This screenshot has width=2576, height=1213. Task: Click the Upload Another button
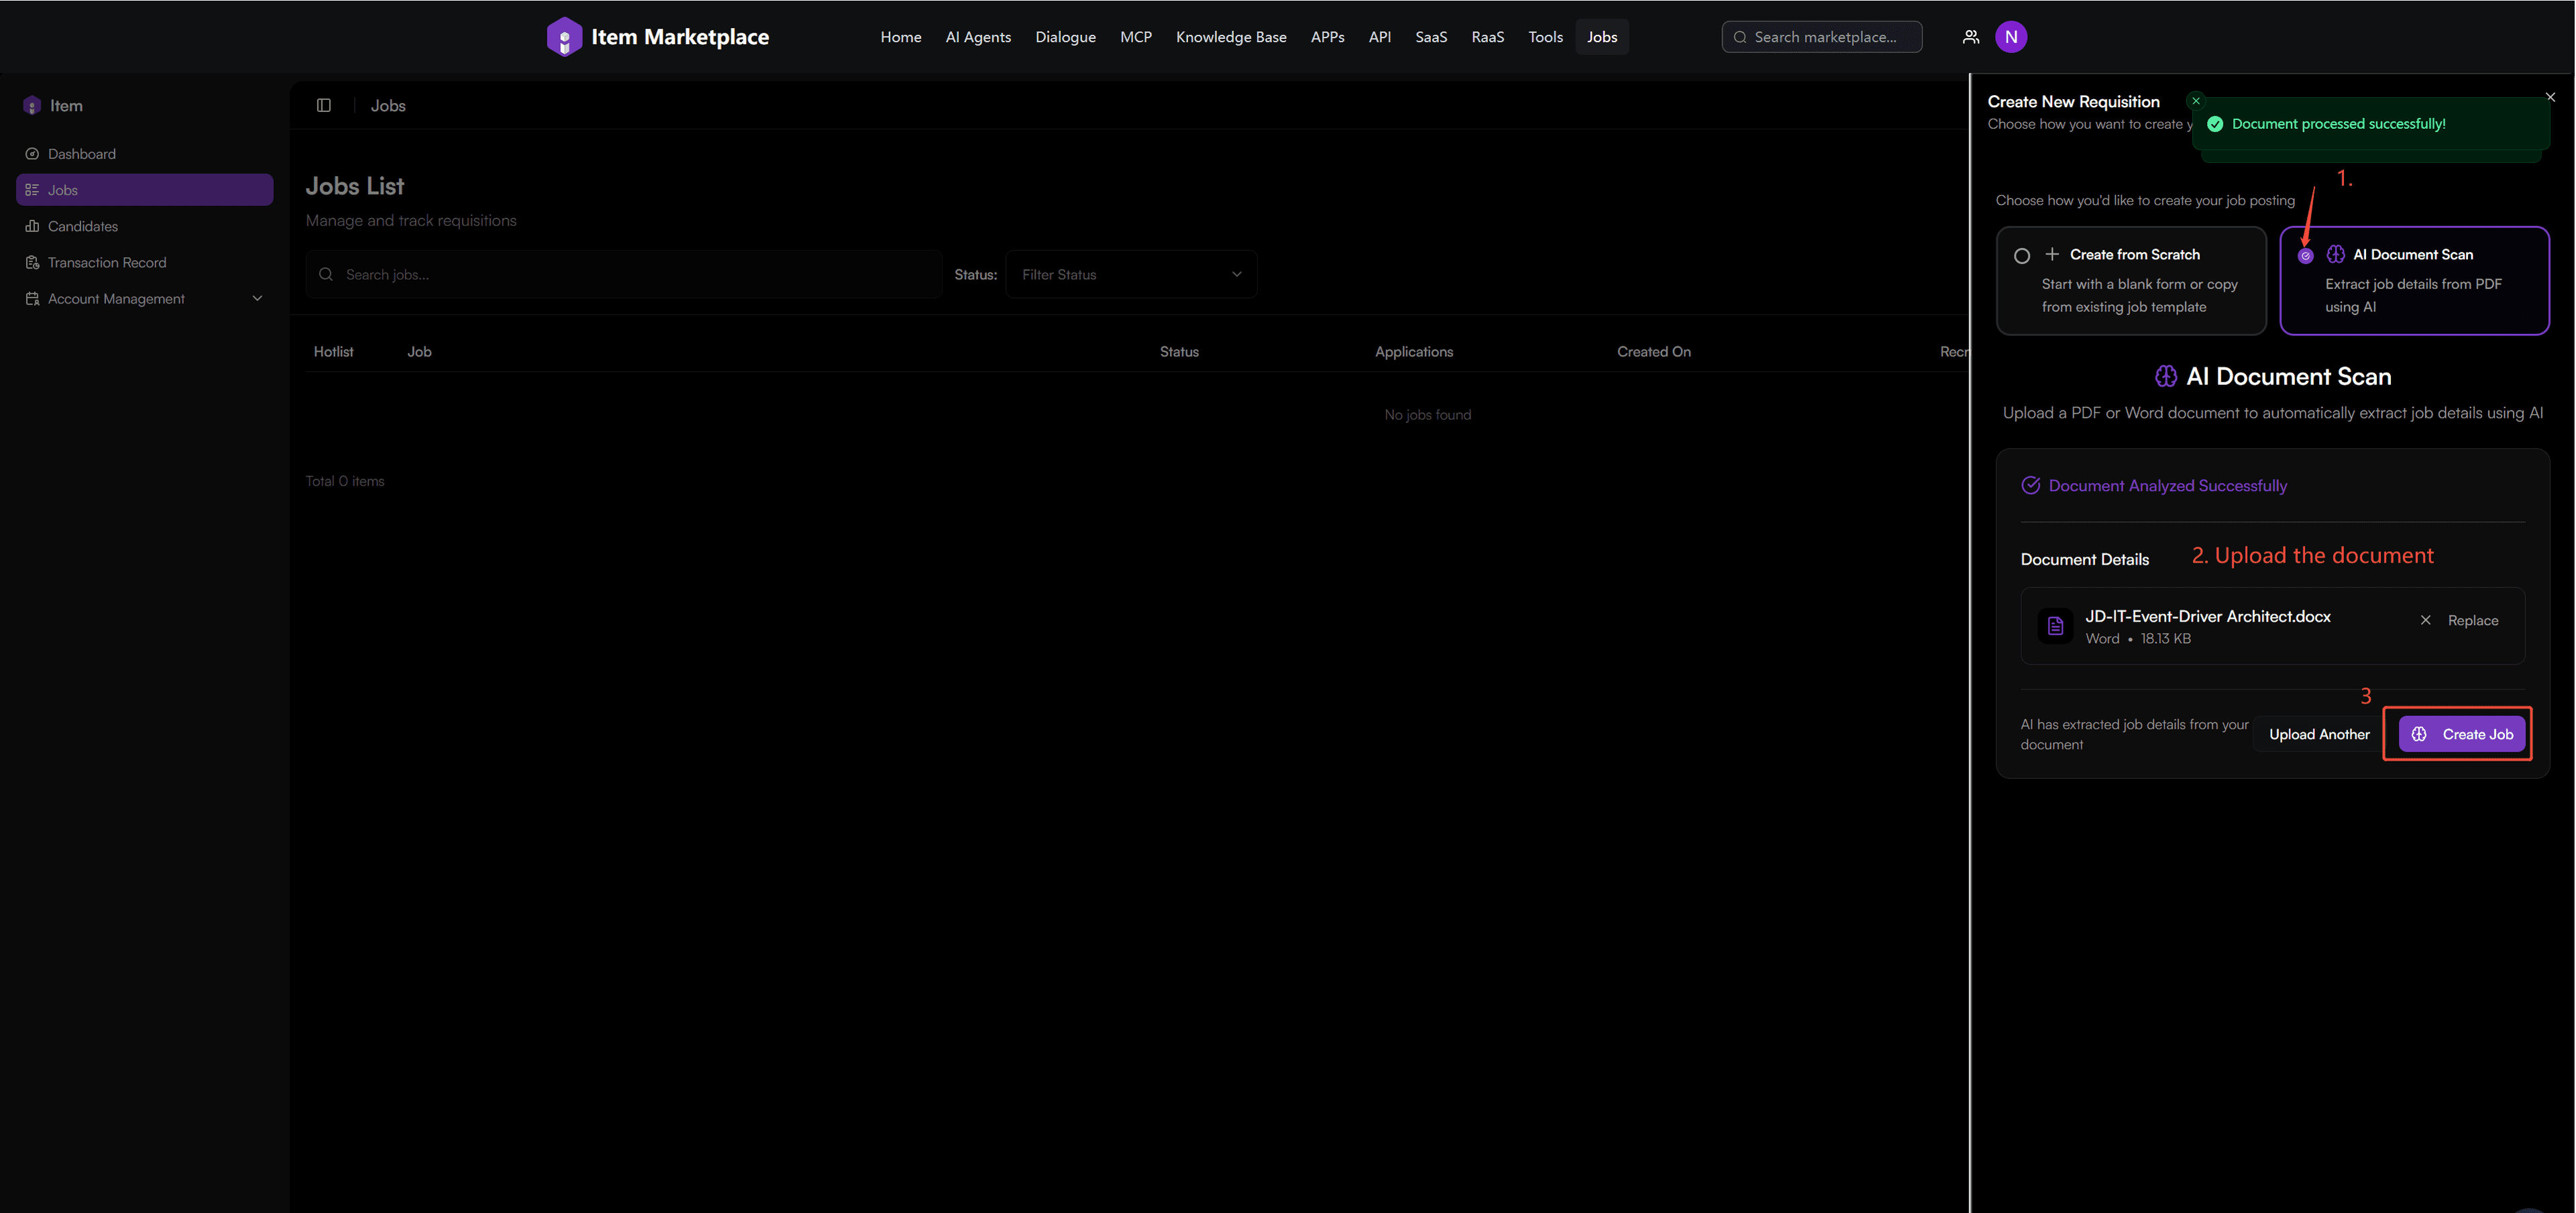[2319, 734]
